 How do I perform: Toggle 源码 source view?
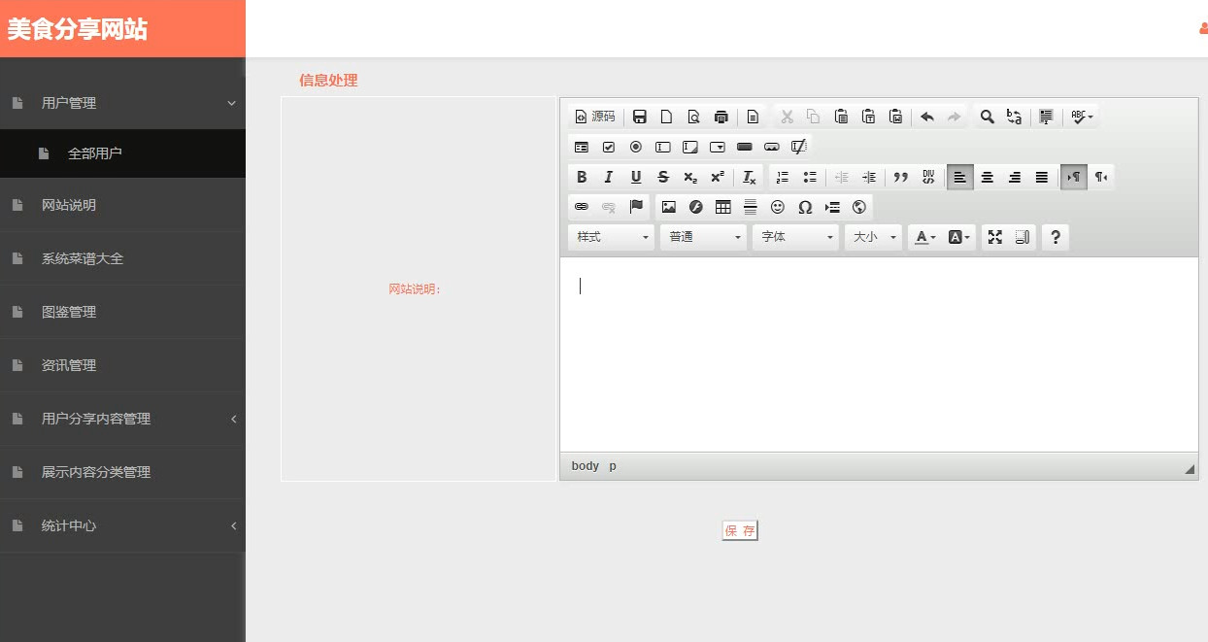(595, 117)
